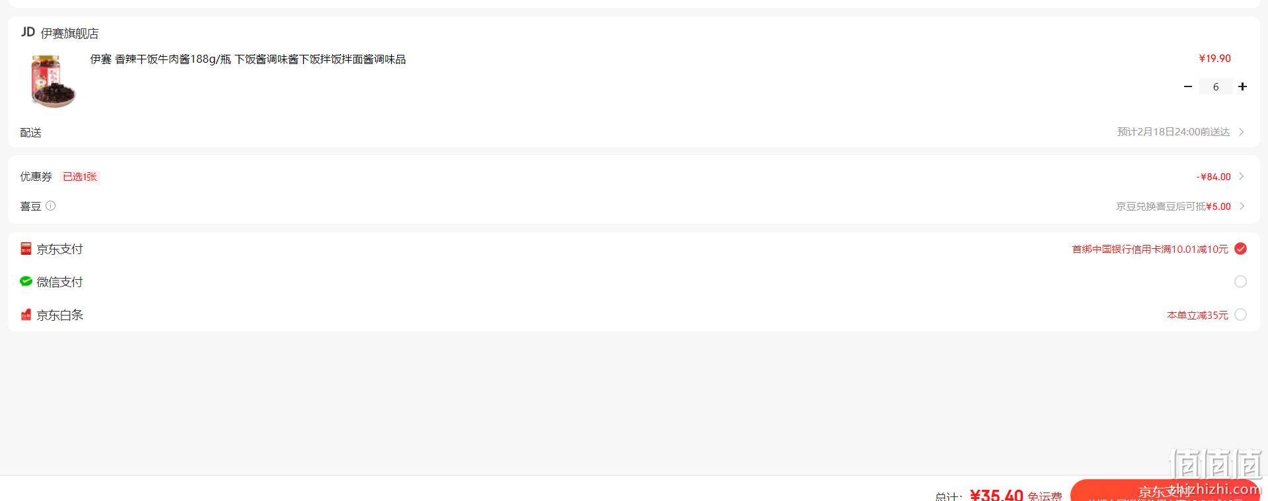The height and width of the screenshot is (501, 1268).
Task: Select the 京东支付 radio button
Action: 1240,249
